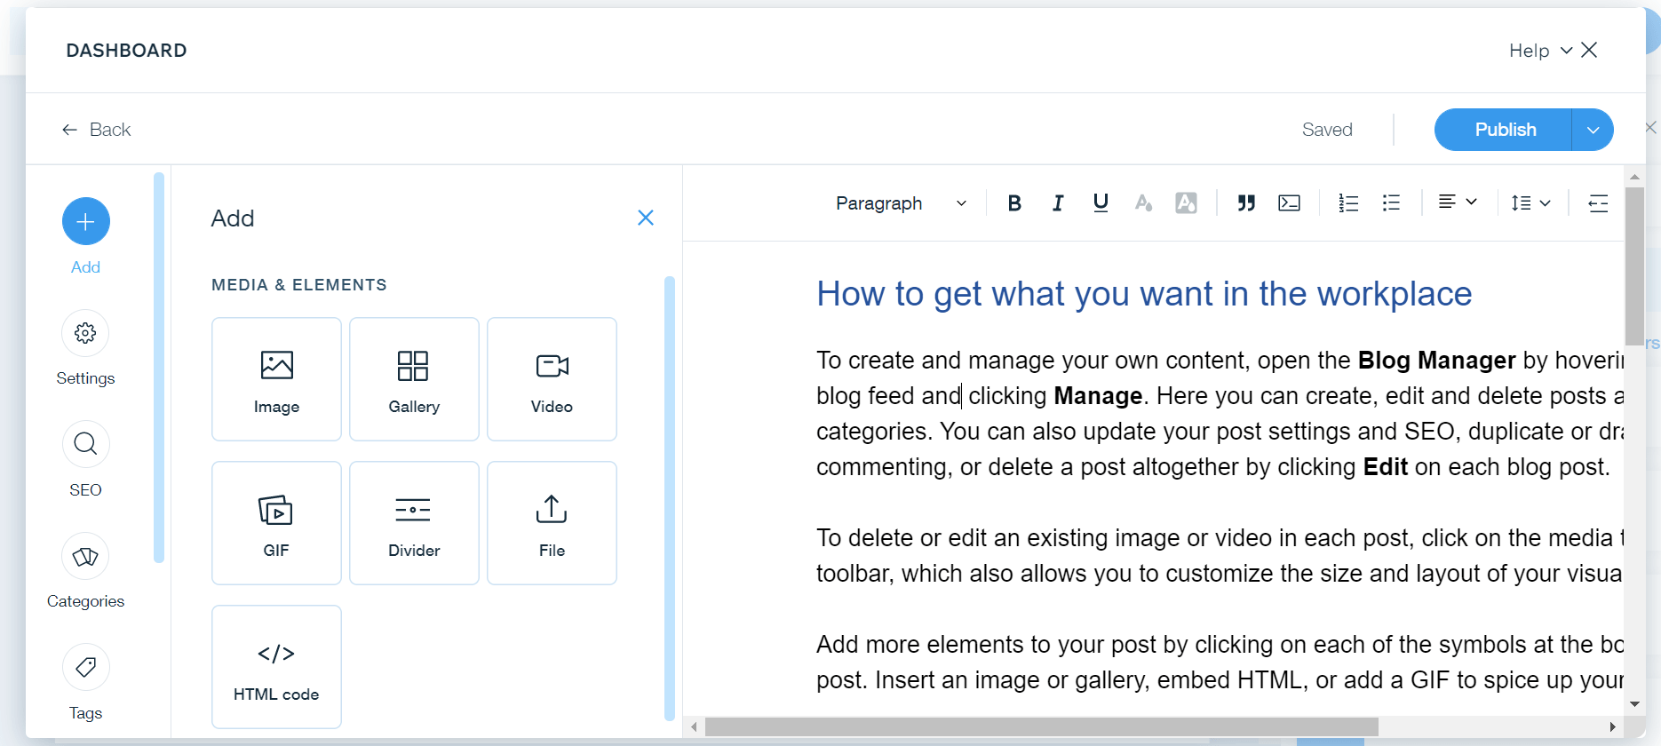1661x746 pixels.
Task: Add an Image element
Action: (276, 379)
